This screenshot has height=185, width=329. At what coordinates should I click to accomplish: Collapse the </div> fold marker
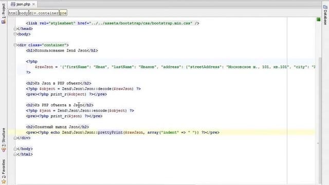point(15,138)
